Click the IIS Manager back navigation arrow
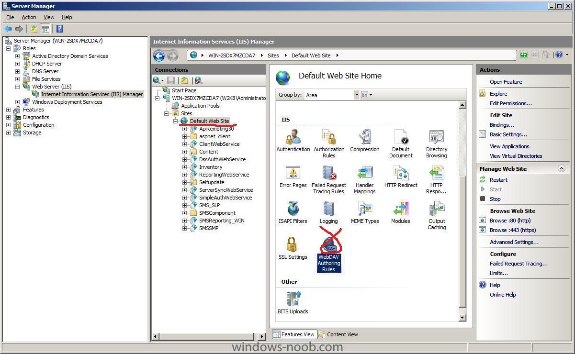 click(159, 55)
